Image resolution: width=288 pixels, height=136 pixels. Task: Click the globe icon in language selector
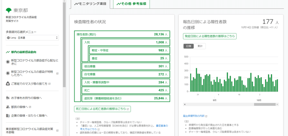pos(8,38)
